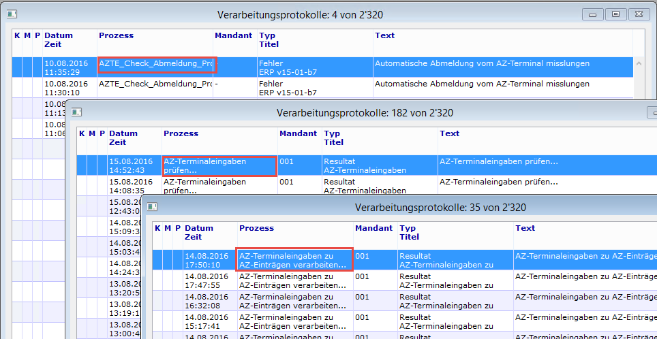Minimize the '4 von 2'320' protocol window
Image resolution: width=657 pixels, height=339 pixels.
tap(594, 14)
